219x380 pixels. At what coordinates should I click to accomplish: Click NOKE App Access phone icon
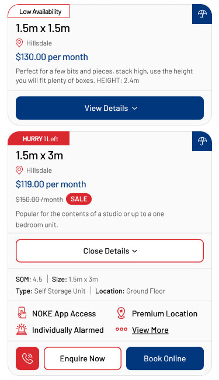click(22, 313)
